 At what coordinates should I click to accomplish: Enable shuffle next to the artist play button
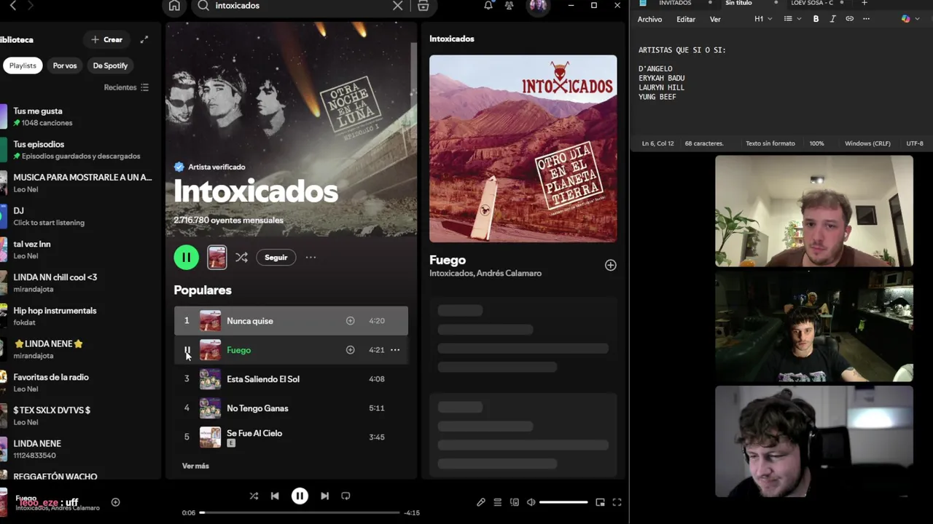pos(241,258)
